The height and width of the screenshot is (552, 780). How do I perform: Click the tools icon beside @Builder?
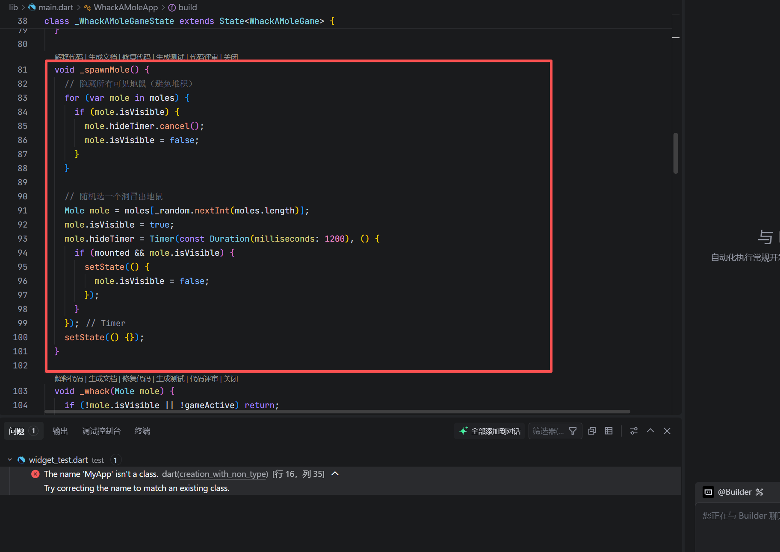[x=759, y=492]
